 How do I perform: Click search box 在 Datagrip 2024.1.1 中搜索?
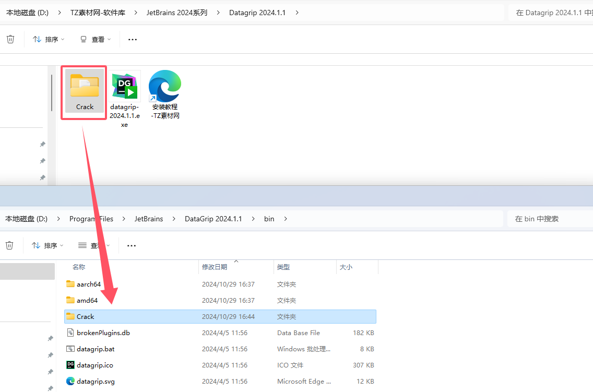(x=550, y=13)
